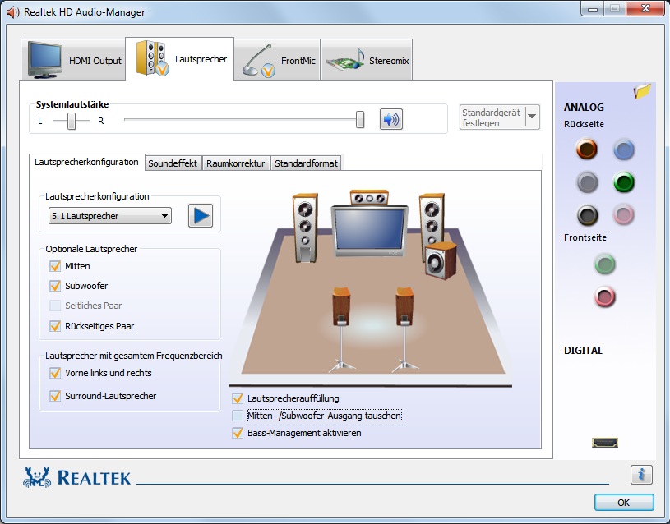Click the orange rear audio jack

(x=587, y=149)
